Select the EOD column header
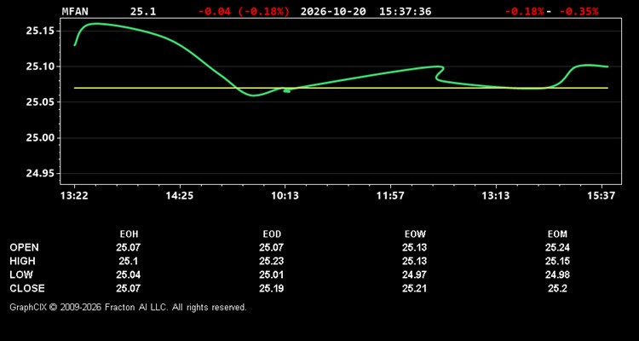 click(x=272, y=234)
